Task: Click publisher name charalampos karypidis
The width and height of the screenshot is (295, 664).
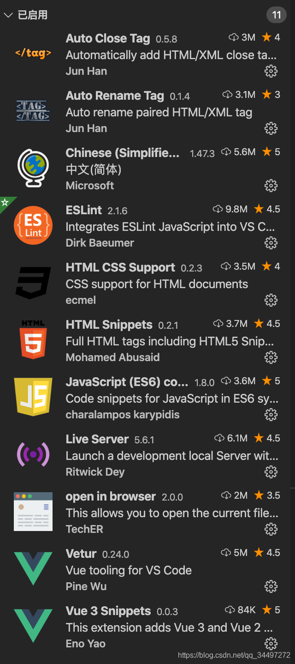Action: pos(123,415)
